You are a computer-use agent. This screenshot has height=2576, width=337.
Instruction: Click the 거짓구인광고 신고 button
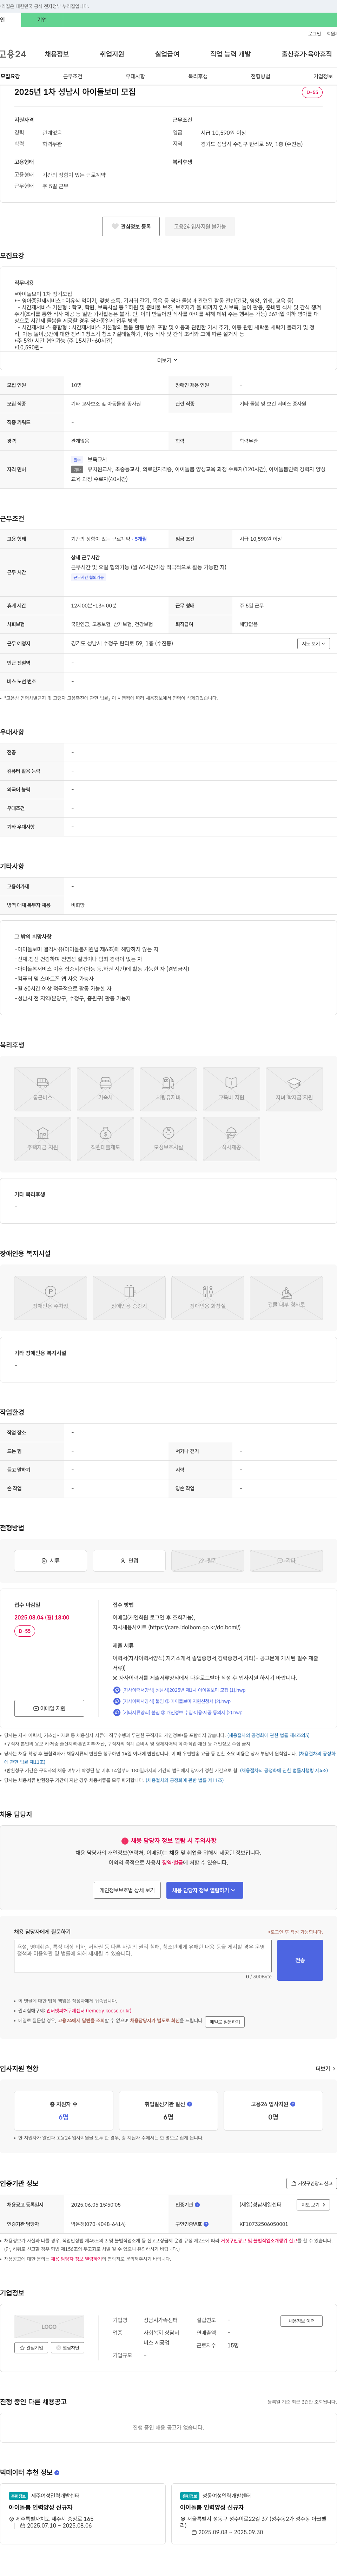point(311,2183)
